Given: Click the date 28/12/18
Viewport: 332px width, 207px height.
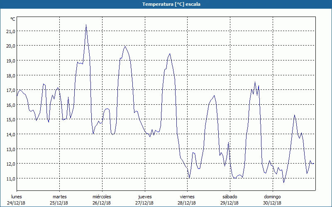Looking at the screenshot, I should click(x=187, y=203).
